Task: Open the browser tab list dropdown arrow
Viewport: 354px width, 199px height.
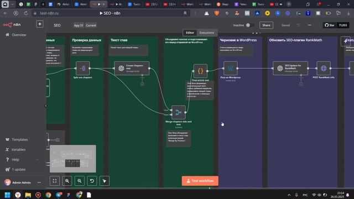Action: click(13, 4)
